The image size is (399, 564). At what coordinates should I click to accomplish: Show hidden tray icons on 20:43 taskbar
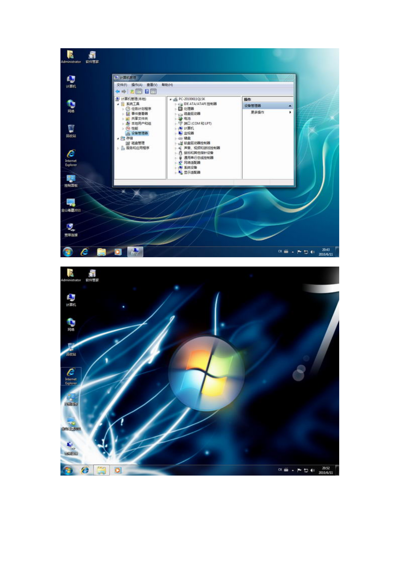[293, 252]
